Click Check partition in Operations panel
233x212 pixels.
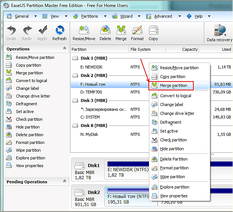point(24,119)
